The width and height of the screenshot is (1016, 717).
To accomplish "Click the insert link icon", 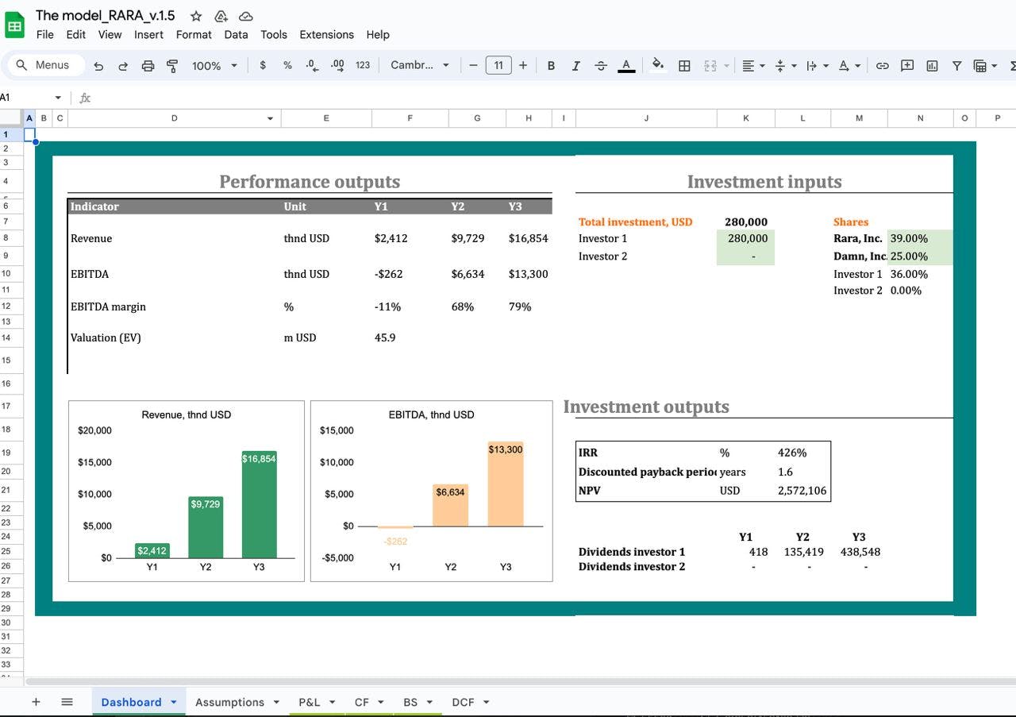I will [x=882, y=66].
